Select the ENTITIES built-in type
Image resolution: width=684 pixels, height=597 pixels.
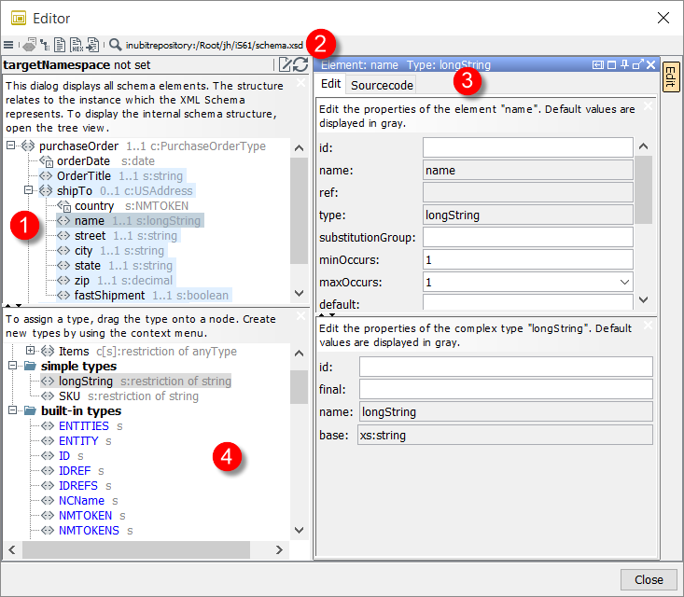tap(82, 426)
